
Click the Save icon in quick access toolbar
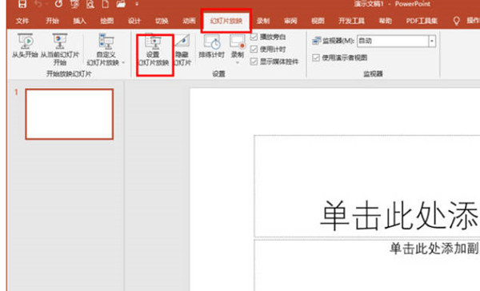[x=22, y=4]
